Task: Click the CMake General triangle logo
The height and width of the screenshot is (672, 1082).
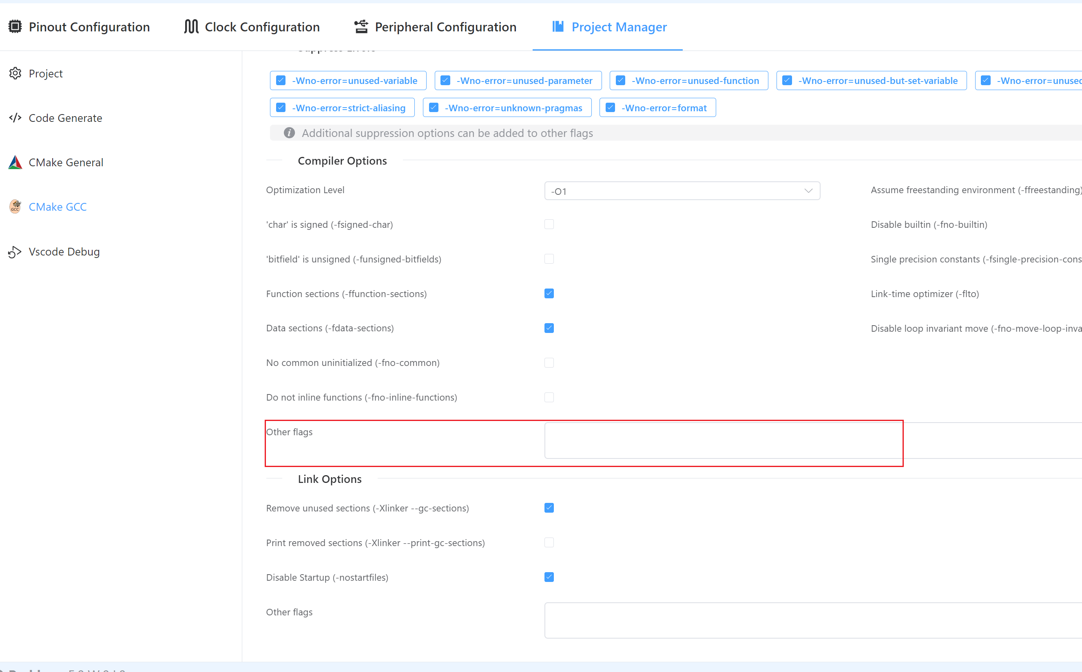Action: pyautogui.click(x=15, y=162)
